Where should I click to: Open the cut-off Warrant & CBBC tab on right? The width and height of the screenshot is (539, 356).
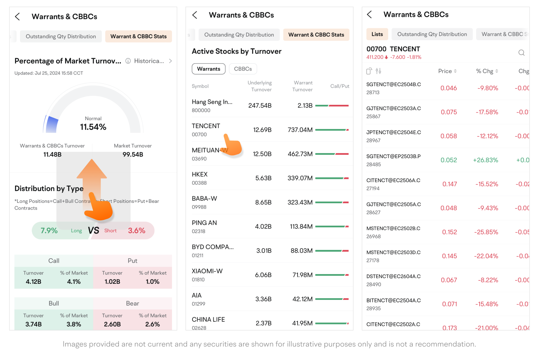[x=503, y=34]
